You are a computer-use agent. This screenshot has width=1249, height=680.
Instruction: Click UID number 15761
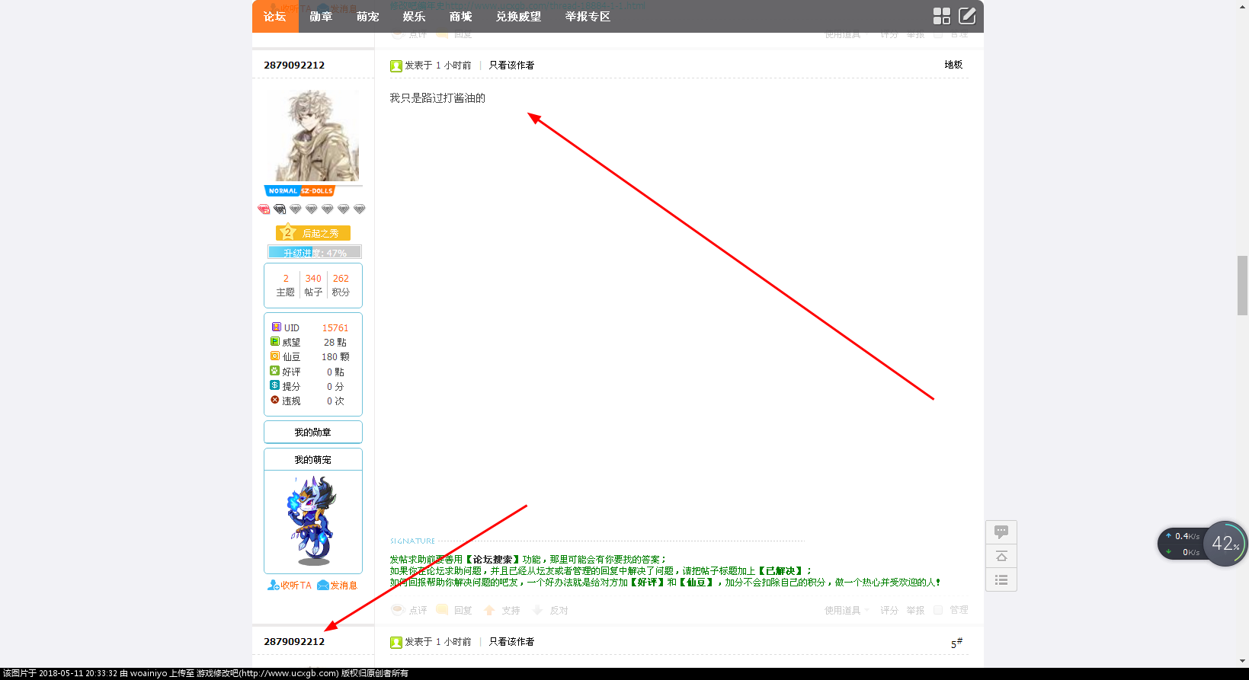(x=335, y=328)
